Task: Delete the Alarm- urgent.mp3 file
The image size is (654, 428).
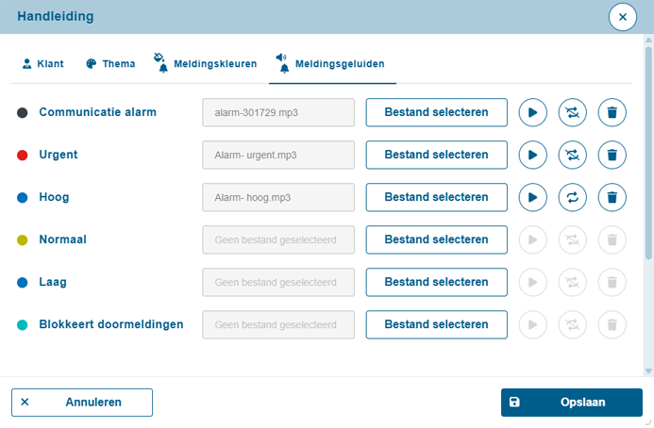Action: (x=612, y=155)
